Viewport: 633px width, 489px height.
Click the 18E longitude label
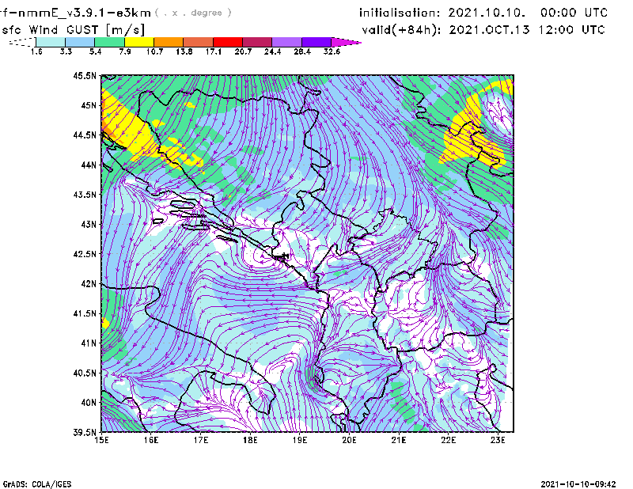pyautogui.click(x=250, y=440)
